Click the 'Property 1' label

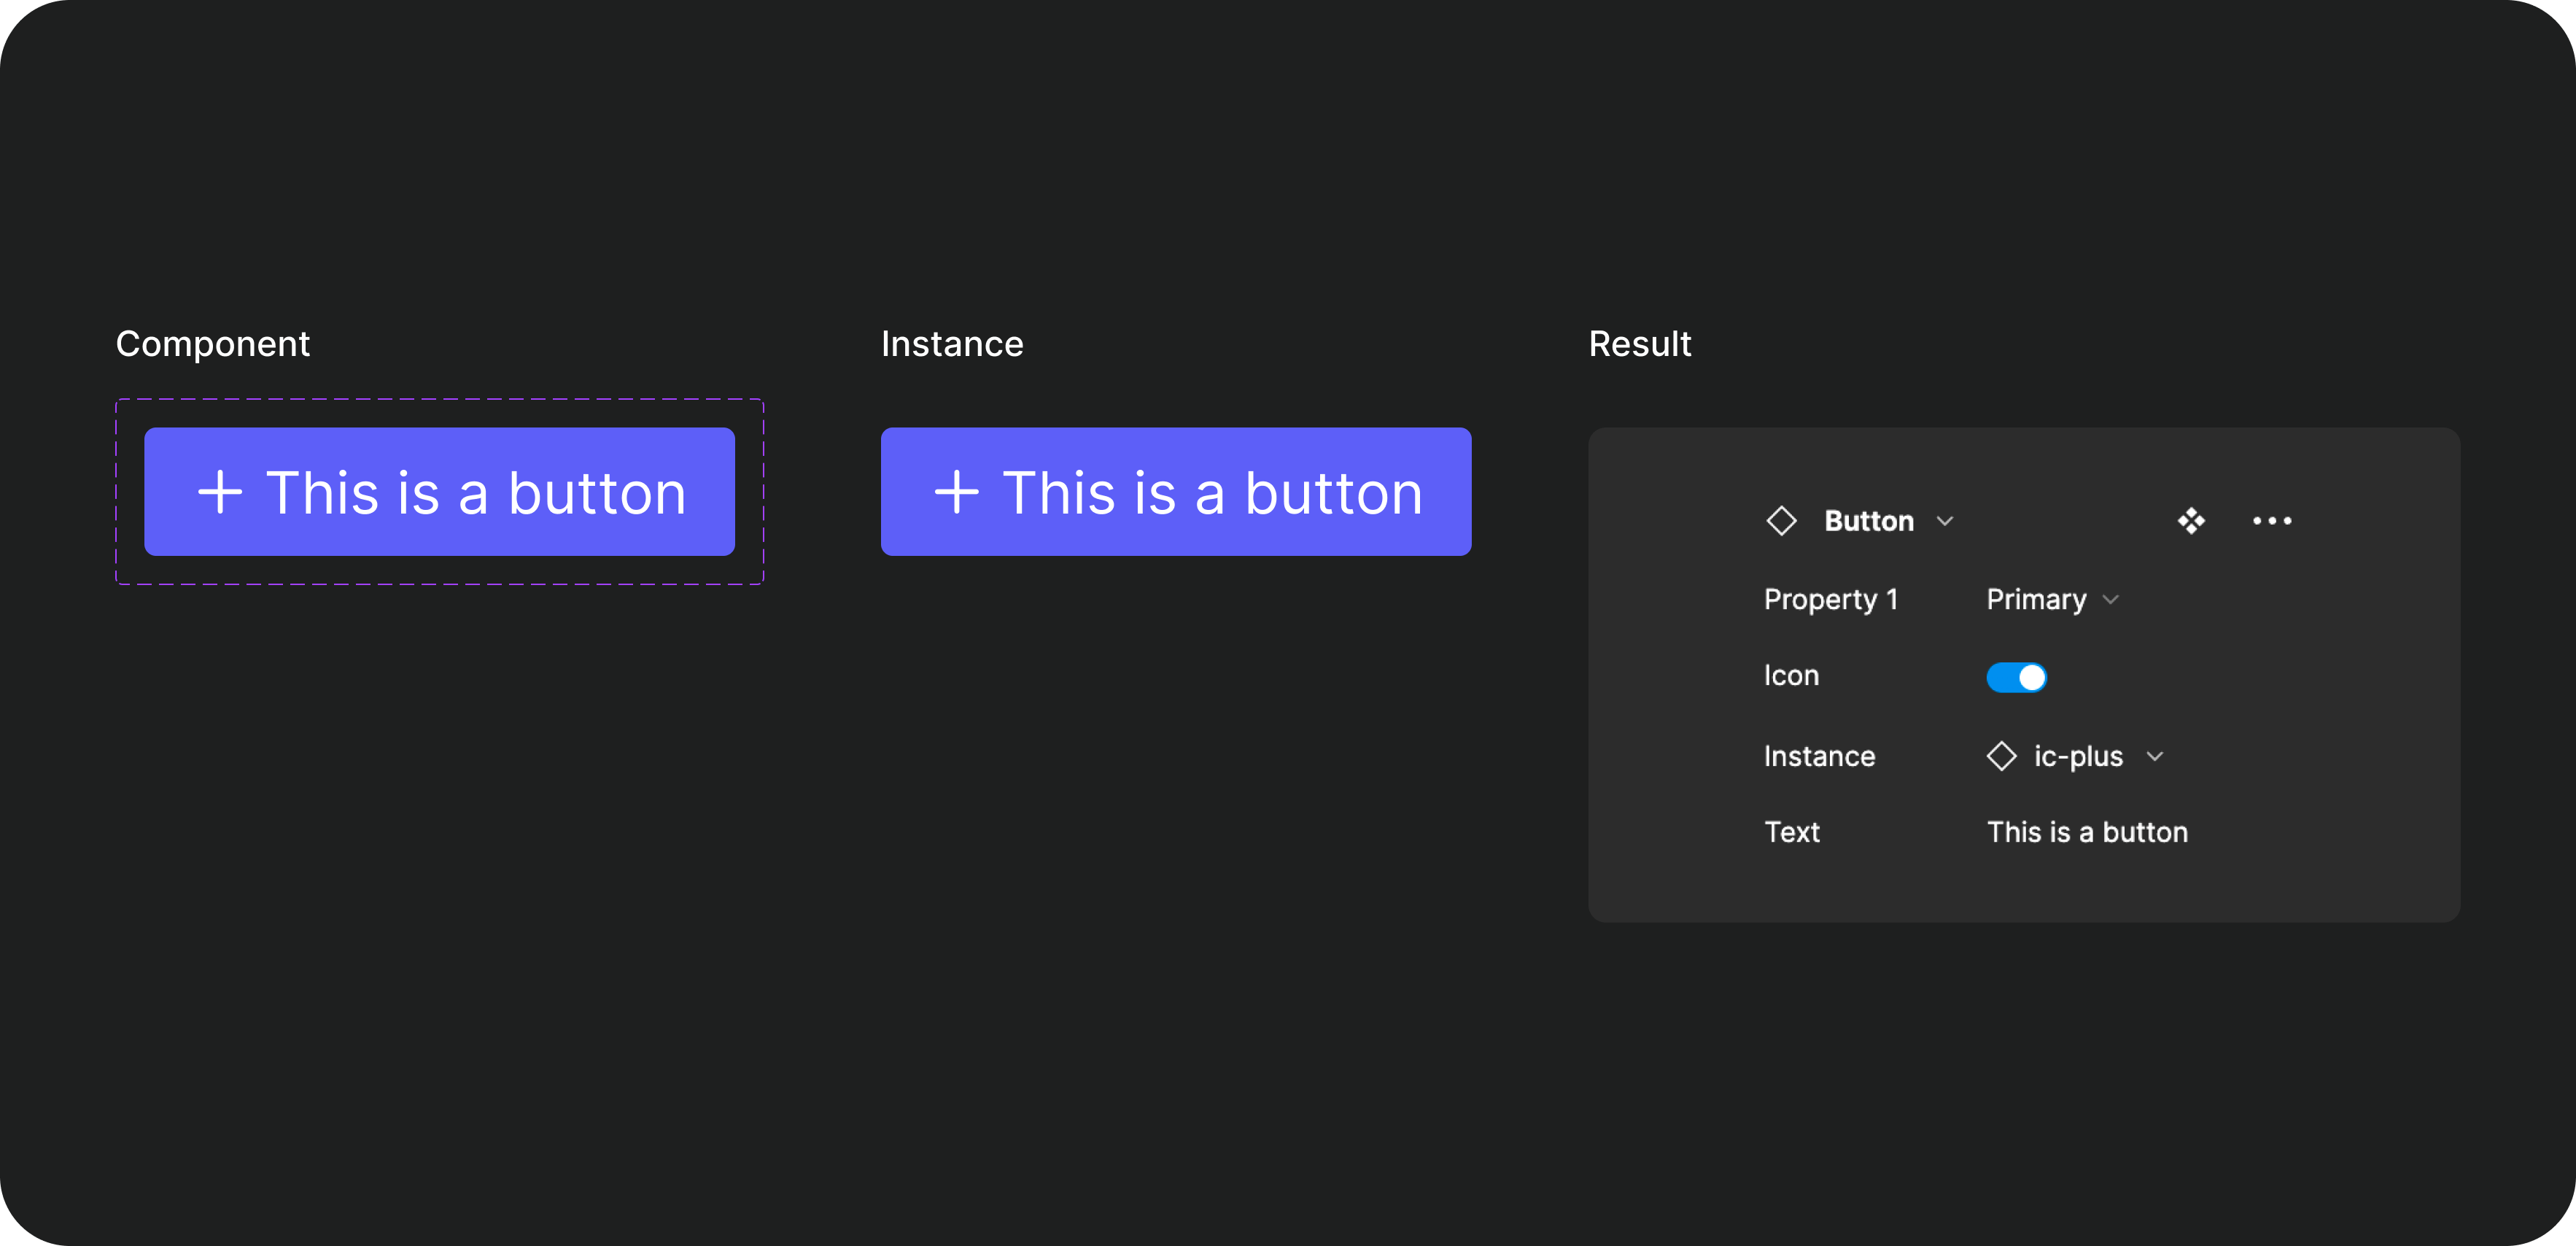pos(1831,599)
